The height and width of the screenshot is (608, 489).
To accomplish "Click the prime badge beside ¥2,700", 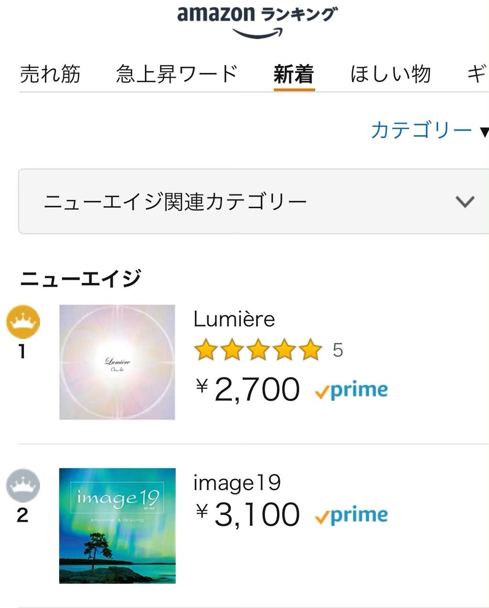I will point(351,390).
